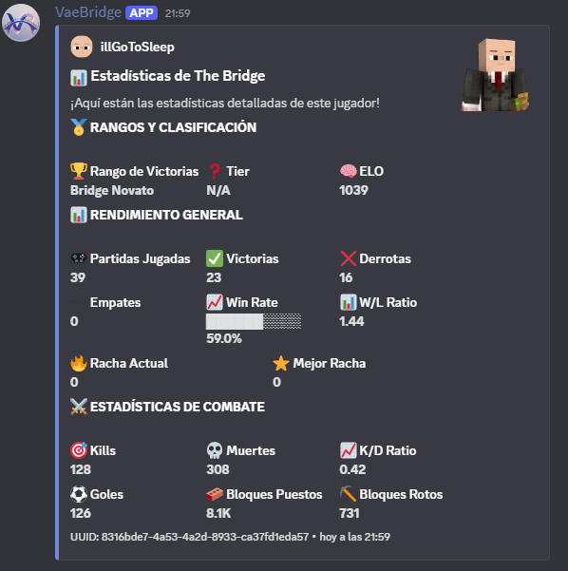Viewport: 568px width, 571px height.
Task: Click the trophy icon beside Rango de Victorias
Action: tap(78, 171)
